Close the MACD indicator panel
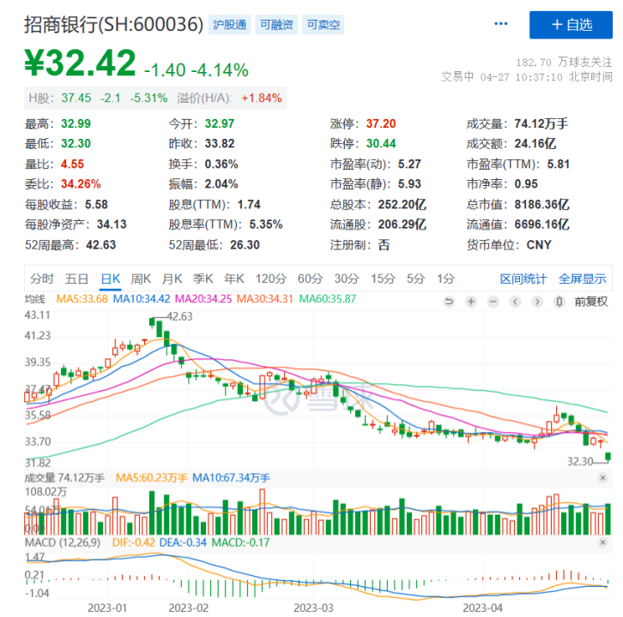 point(602,542)
